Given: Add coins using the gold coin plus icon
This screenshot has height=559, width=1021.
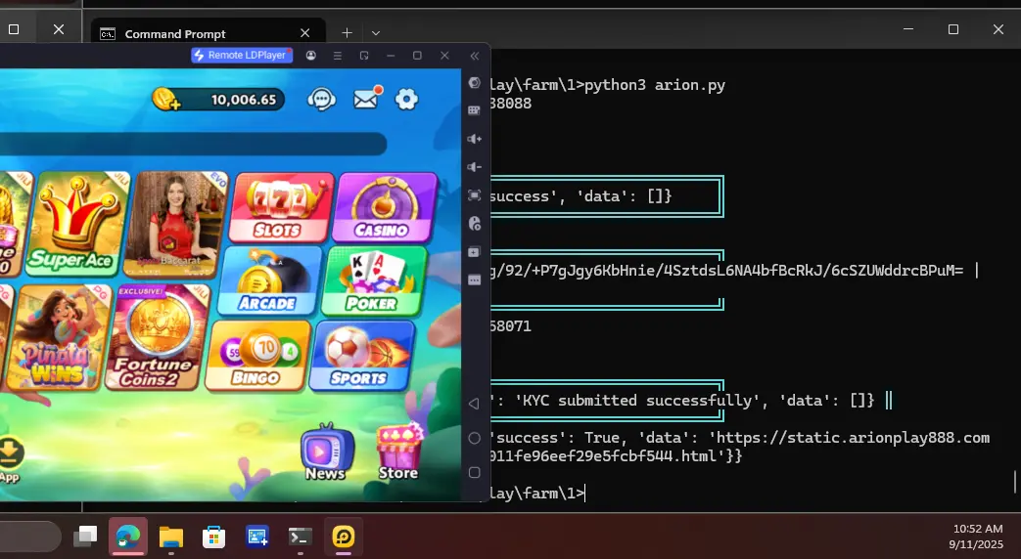Looking at the screenshot, I should point(166,100).
